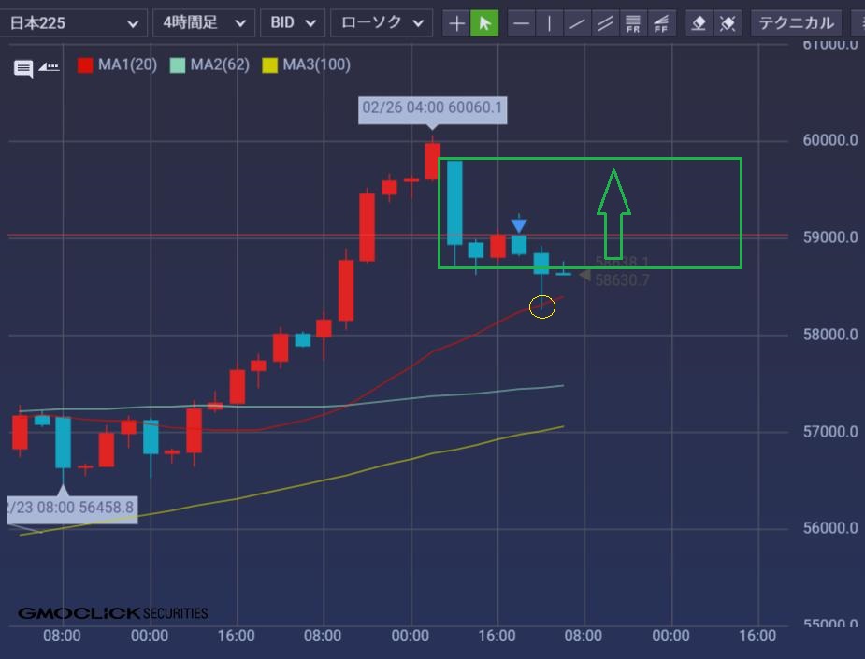Screen dimensions: 865x659
Task: Click the yellow MA3(100) color swatch
Action: [x=270, y=64]
